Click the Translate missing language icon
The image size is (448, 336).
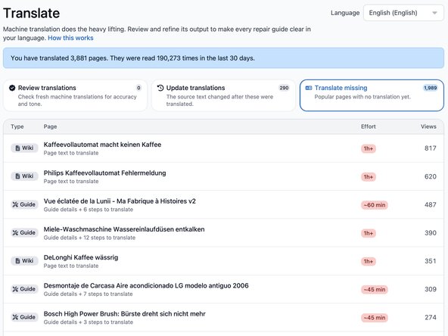(309, 88)
